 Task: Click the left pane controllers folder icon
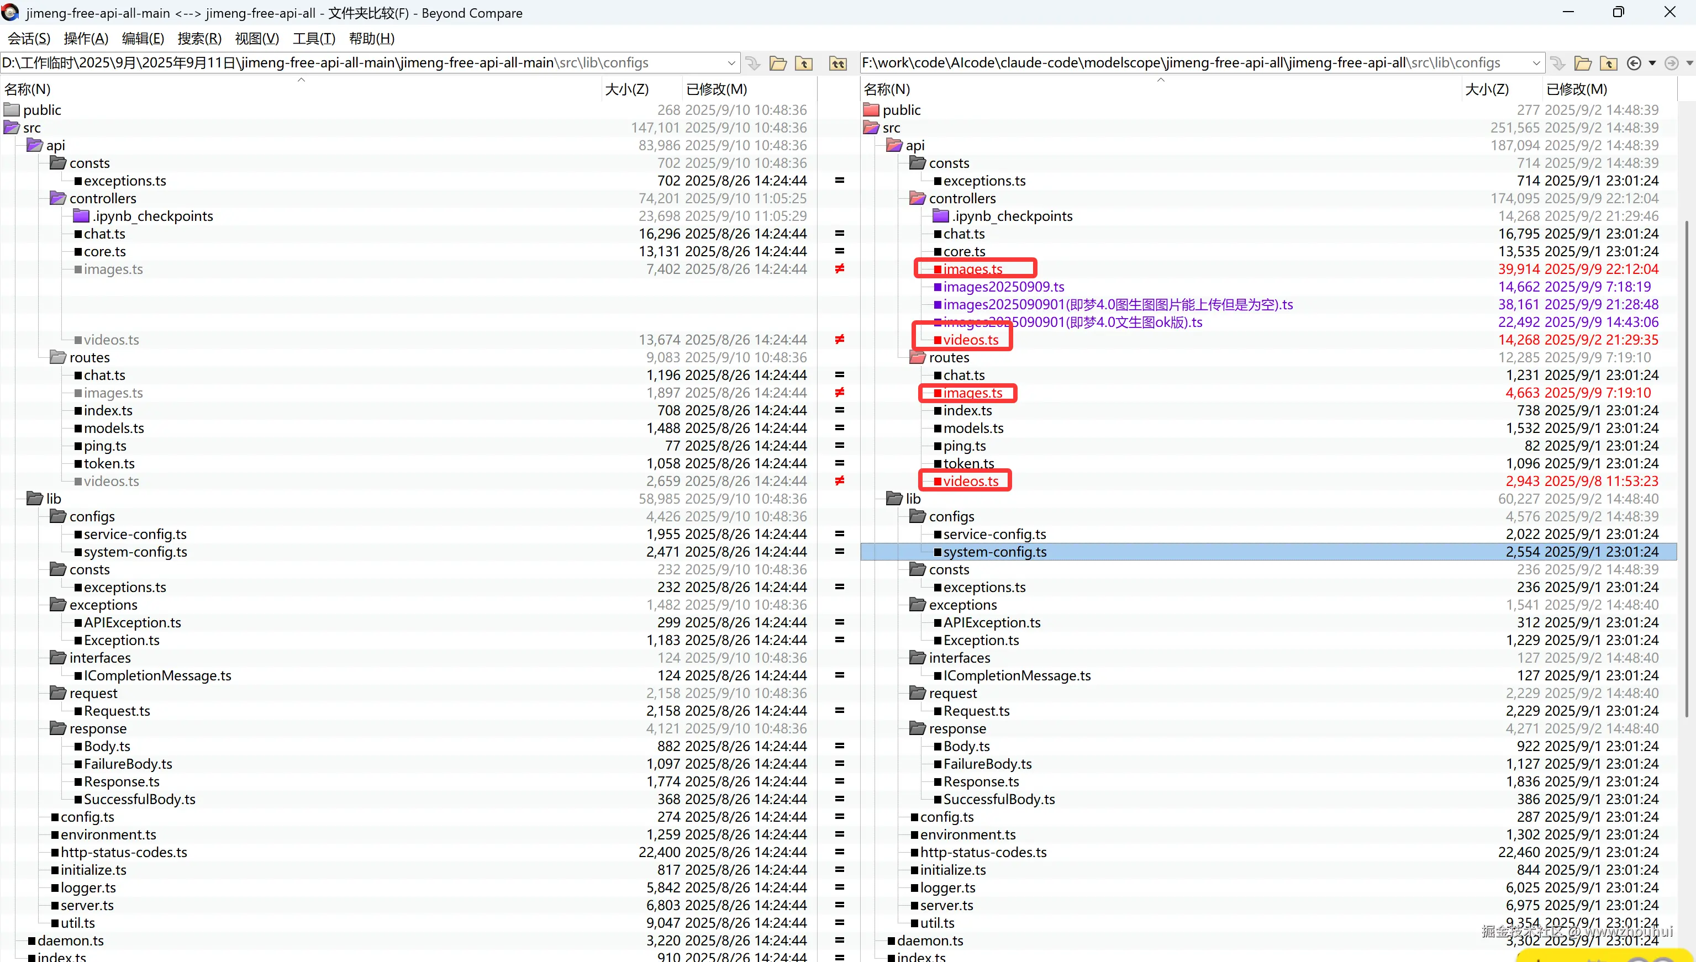[58, 198]
